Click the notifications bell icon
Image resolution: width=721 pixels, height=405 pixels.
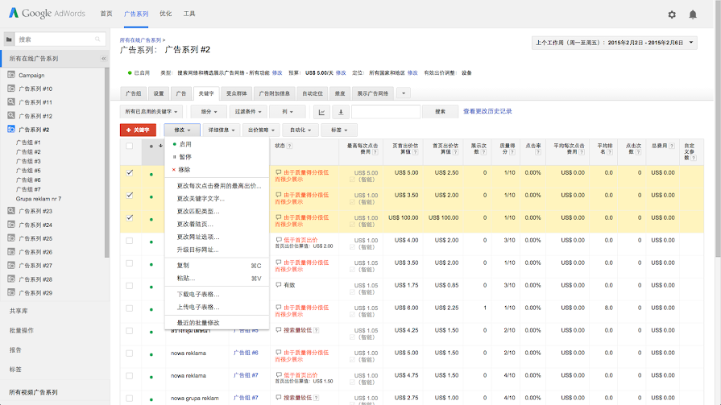click(693, 14)
